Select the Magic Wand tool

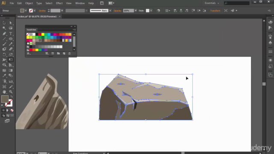[x=4, y=28]
